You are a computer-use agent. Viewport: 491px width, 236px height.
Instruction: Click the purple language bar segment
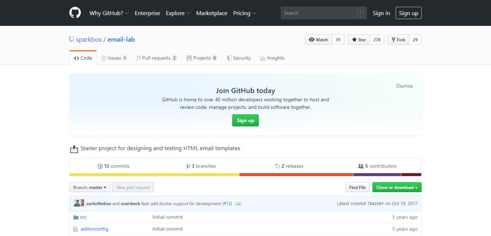tap(377, 175)
